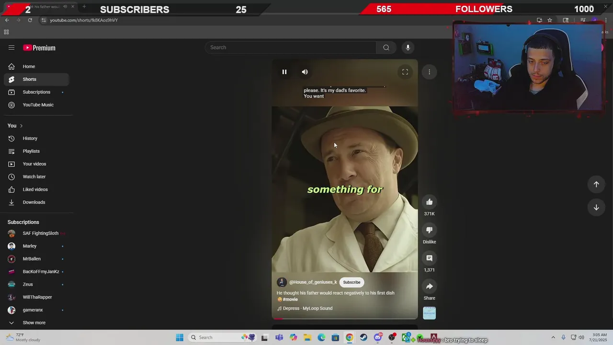The image size is (613, 345).
Task: Subscribe to @House_of_geniuses_k
Action: (x=352, y=282)
